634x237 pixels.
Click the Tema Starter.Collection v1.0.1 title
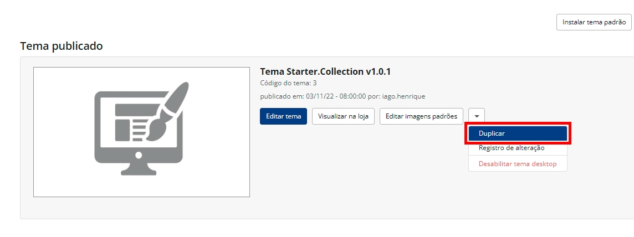325,71
